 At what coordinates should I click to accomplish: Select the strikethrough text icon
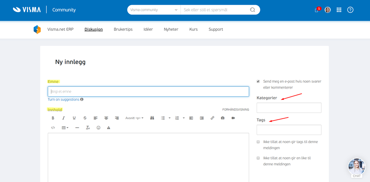[x=85, y=118]
